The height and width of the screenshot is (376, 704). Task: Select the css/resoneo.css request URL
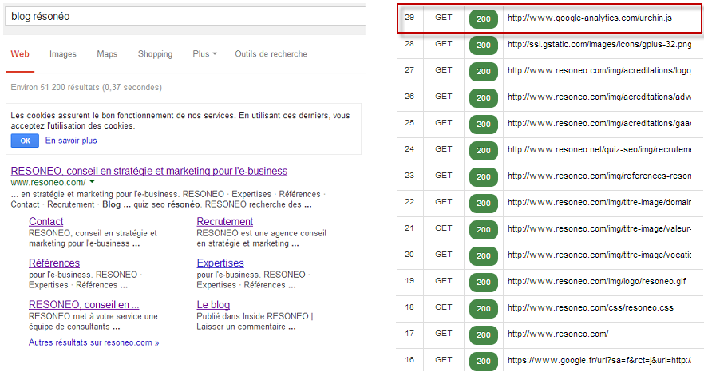pos(591,307)
